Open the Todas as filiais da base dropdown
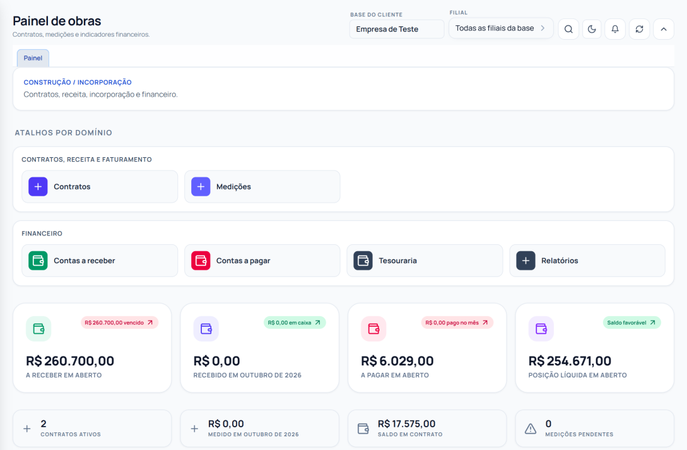This screenshot has height=450, width=687. (x=501, y=28)
